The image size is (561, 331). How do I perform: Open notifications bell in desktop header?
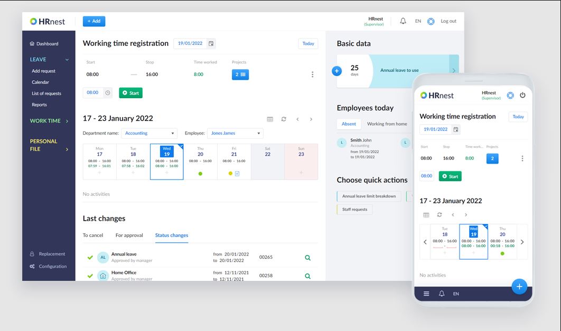tap(403, 21)
